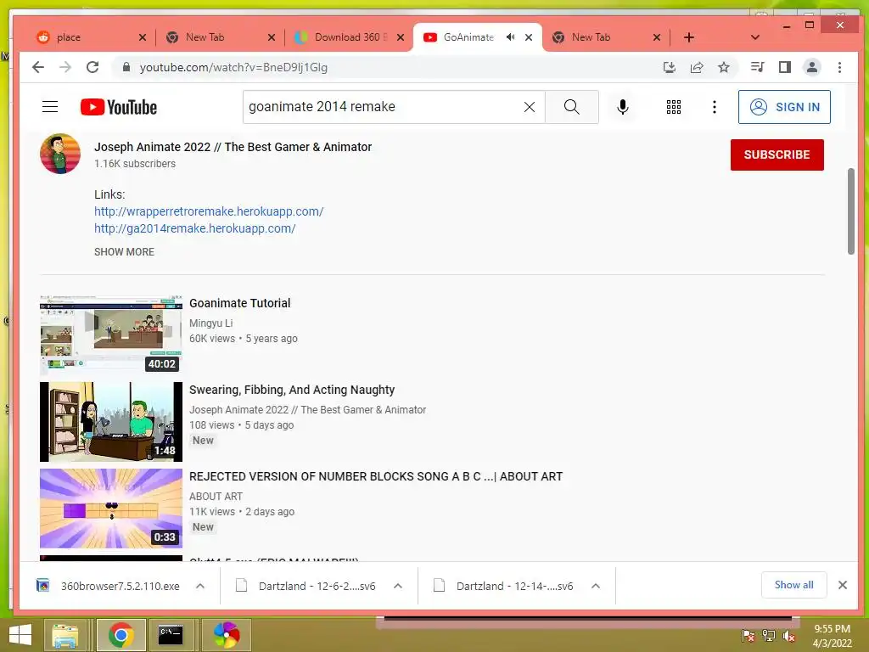
Task: Open Chrome profile avatar button
Action: [x=812, y=67]
